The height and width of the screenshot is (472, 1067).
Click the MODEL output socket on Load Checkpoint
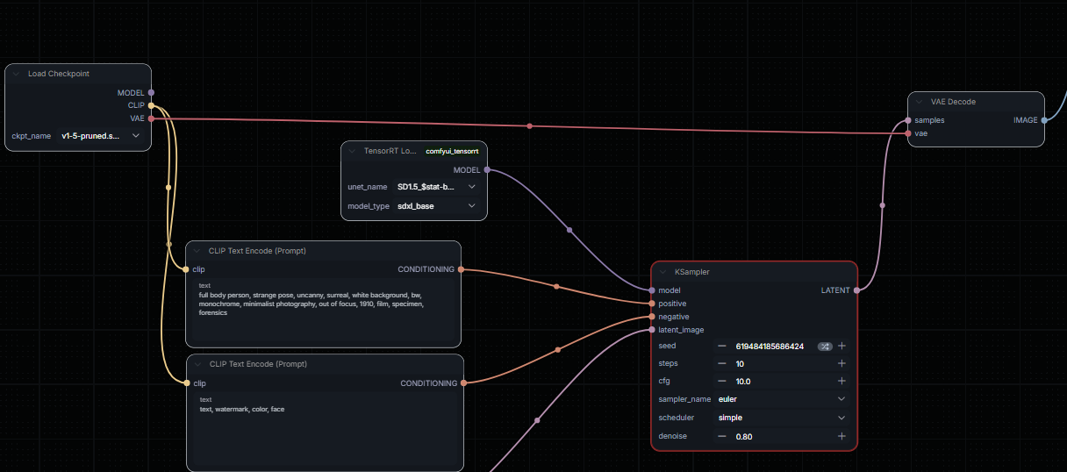coord(151,92)
